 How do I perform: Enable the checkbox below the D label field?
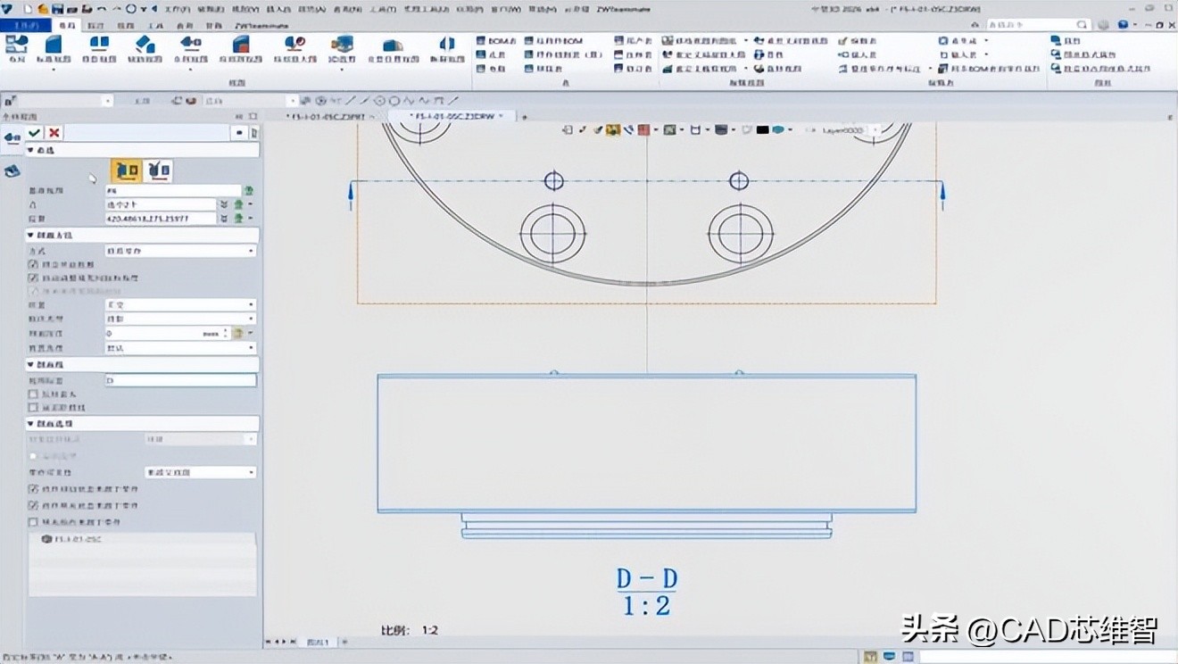pyautogui.click(x=33, y=394)
